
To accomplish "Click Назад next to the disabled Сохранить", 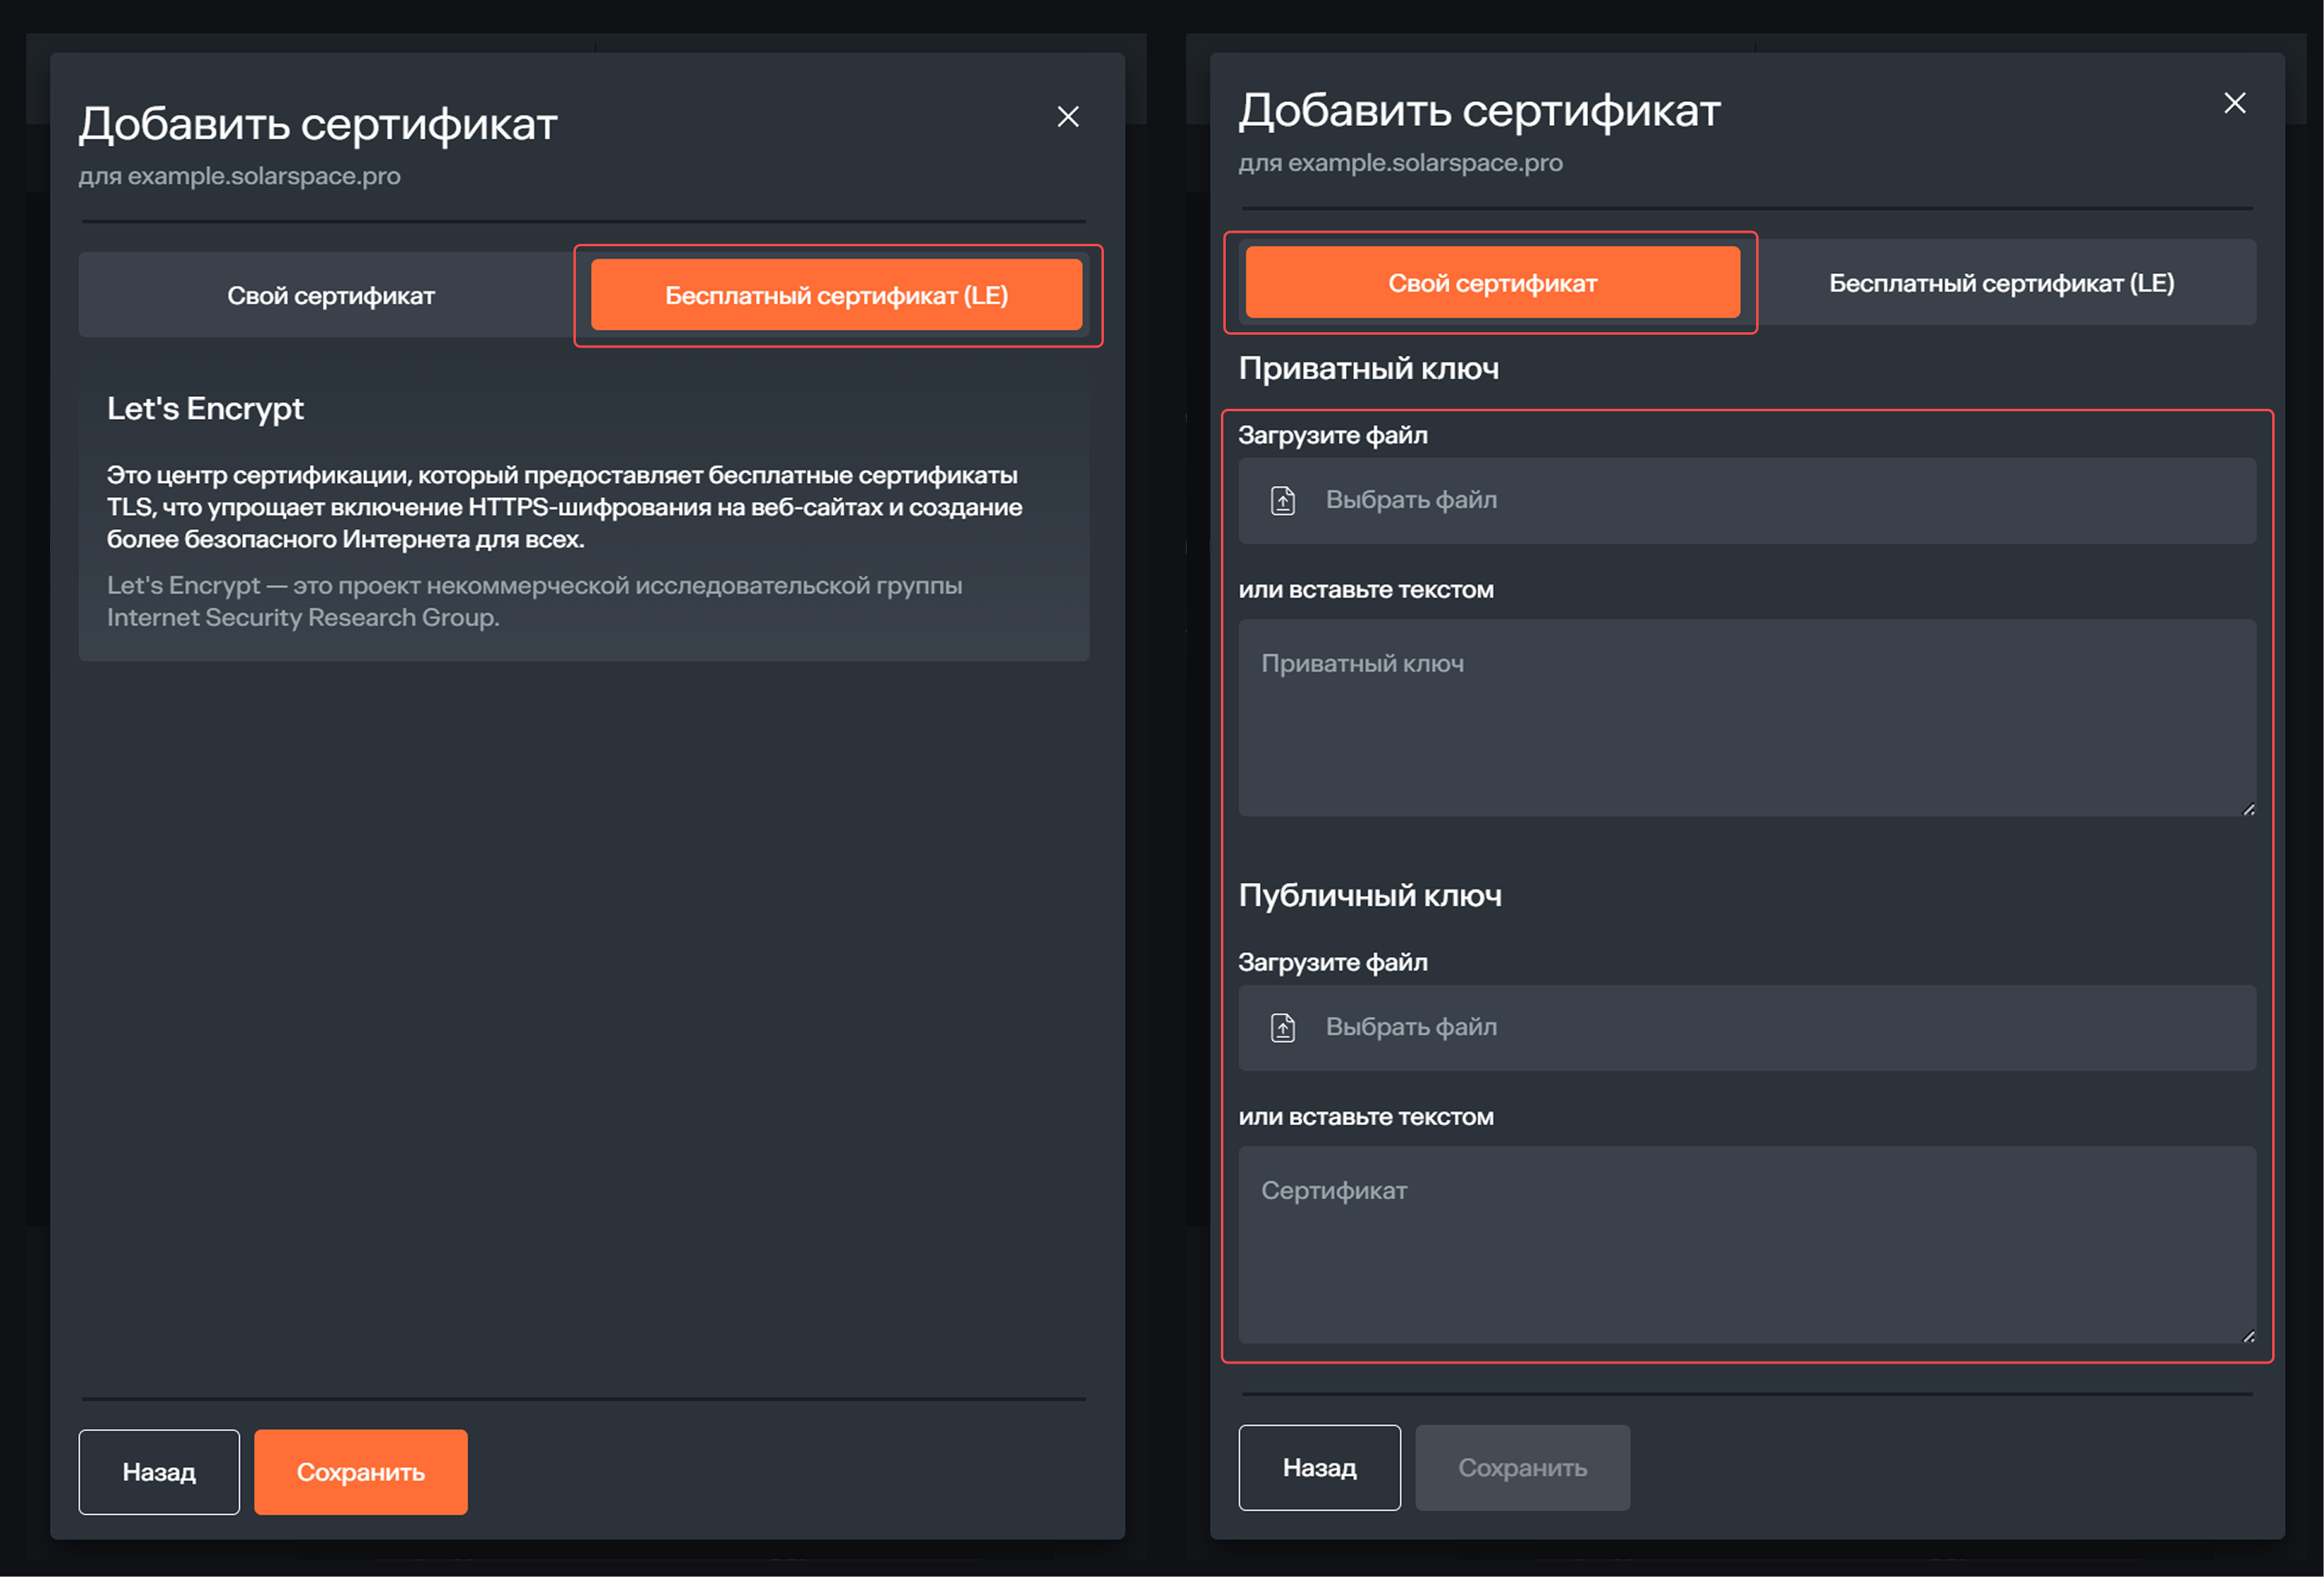I will click(1319, 1468).
